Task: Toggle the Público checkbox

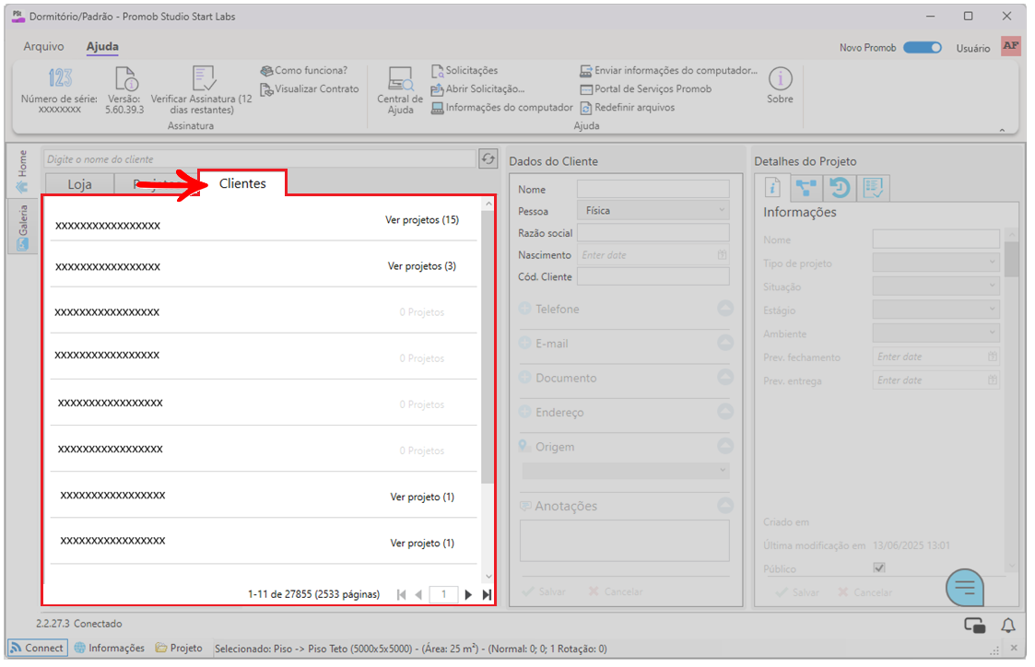Action: point(878,568)
